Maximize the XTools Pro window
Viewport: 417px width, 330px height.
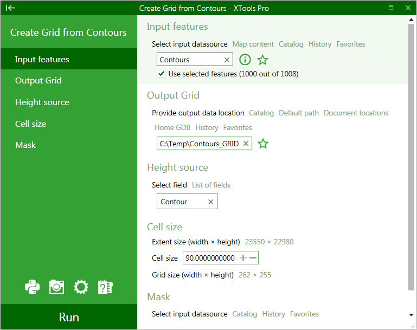pos(391,8)
